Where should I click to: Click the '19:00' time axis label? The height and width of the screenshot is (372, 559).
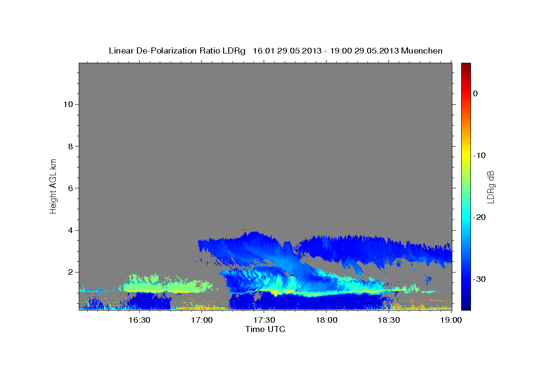[451, 320]
